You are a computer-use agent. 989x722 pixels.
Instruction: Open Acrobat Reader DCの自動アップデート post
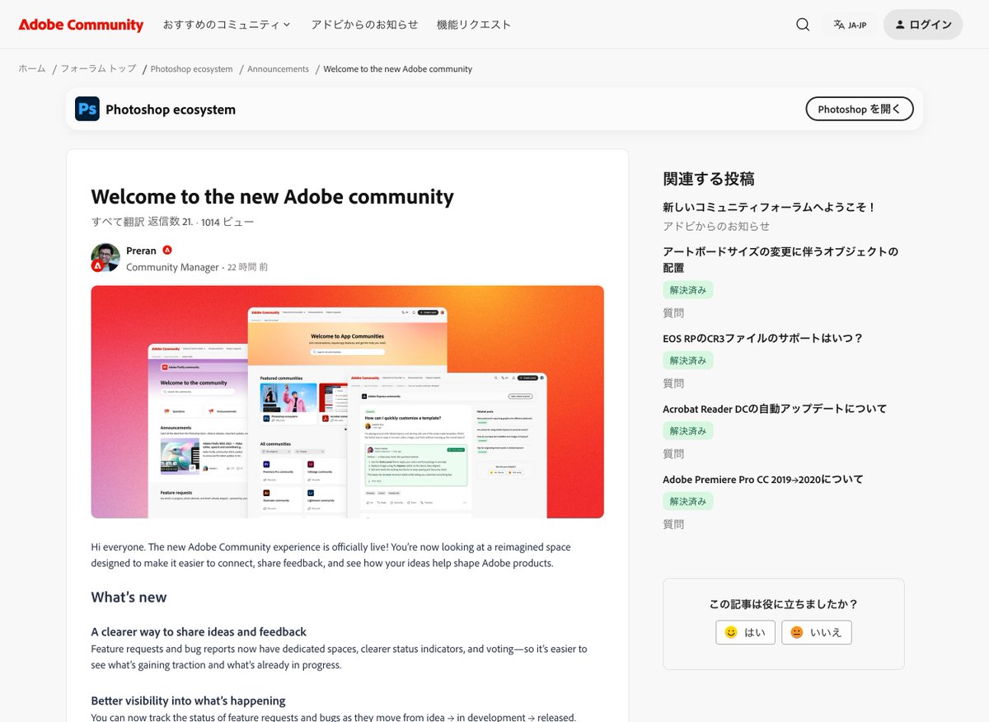(x=775, y=409)
